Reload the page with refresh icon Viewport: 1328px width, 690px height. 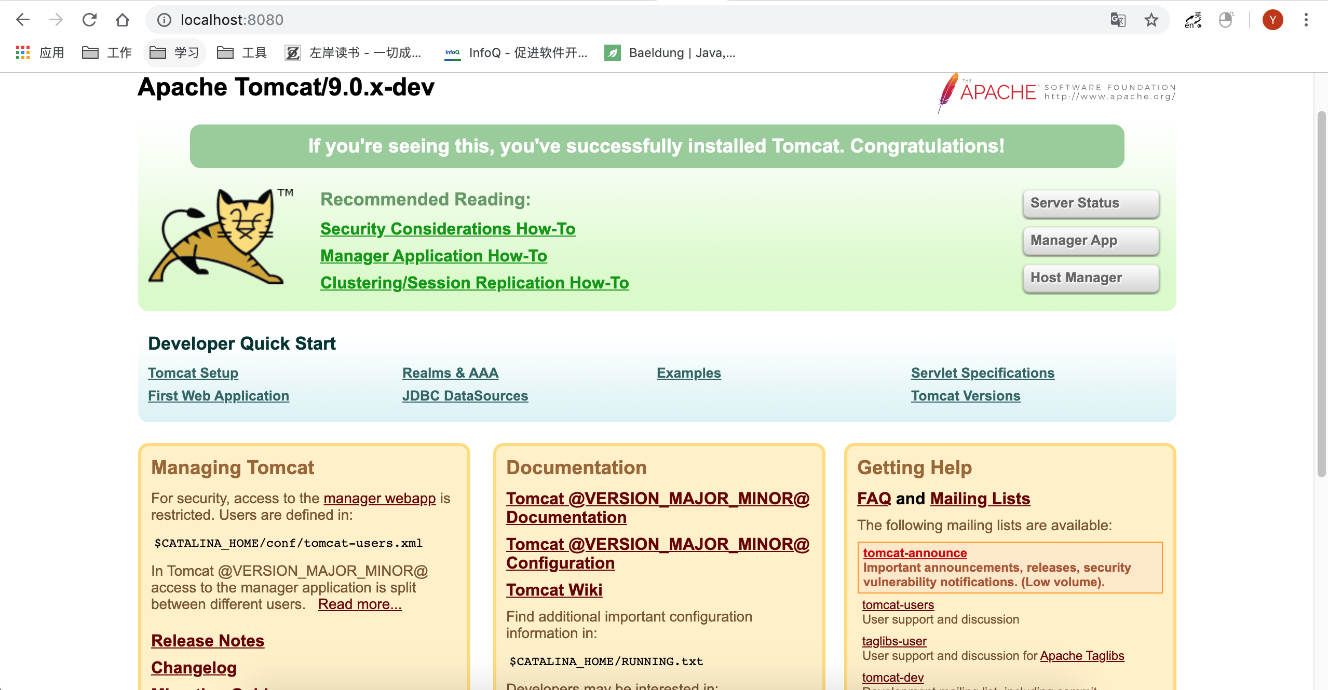coord(89,20)
